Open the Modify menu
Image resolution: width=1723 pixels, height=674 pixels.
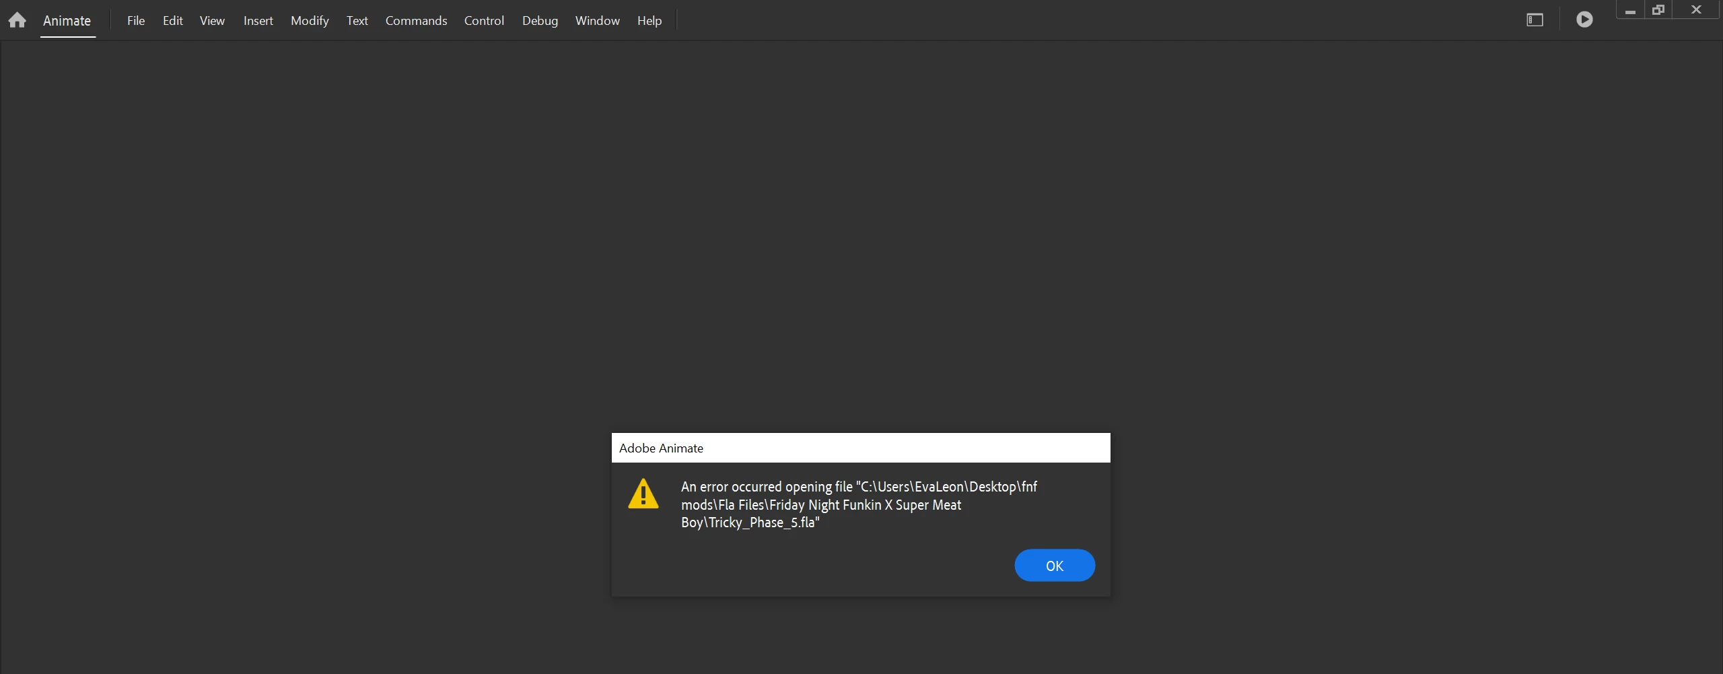point(310,21)
